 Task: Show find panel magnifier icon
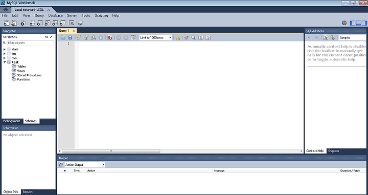coord(193,37)
